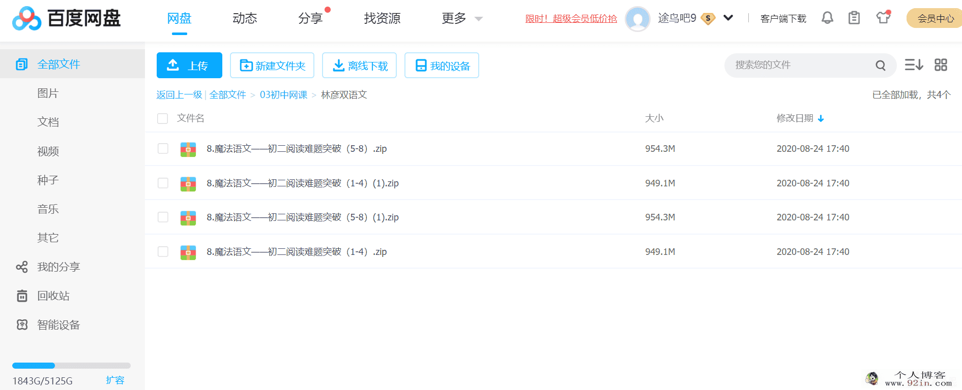Click 客户端下载 link
The height and width of the screenshot is (390, 962).
tap(783, 19)
